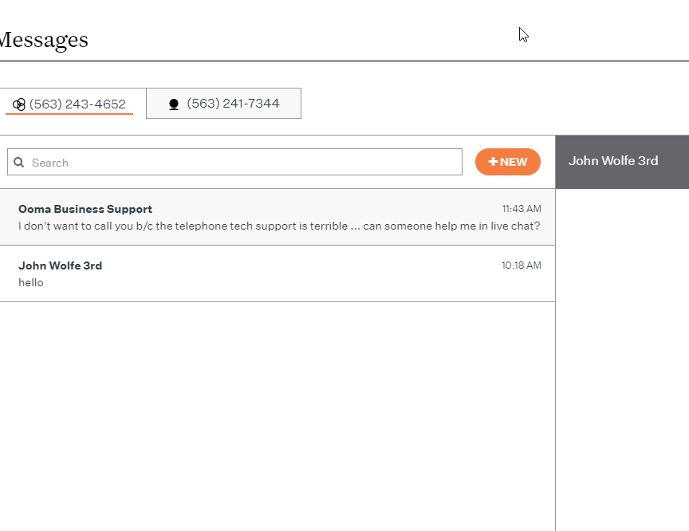This screenshot has height=531, width=689.
Task: Click the person icon beside (563) 241-7344
Action: [x=174, y=104]
